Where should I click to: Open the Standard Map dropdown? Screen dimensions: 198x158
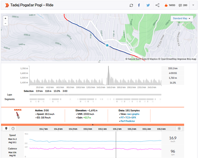pos(181,18)
